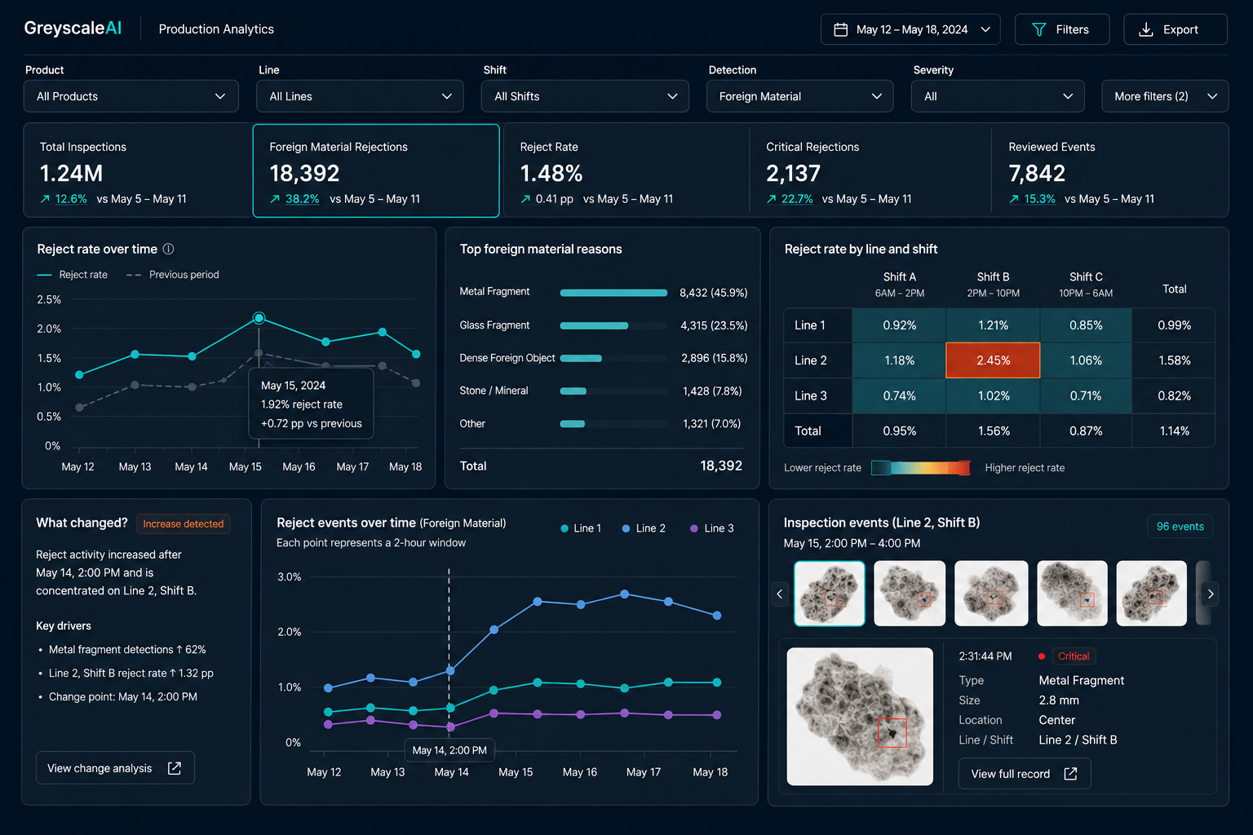Click Stone / Mineral reason row

(604, 391)
